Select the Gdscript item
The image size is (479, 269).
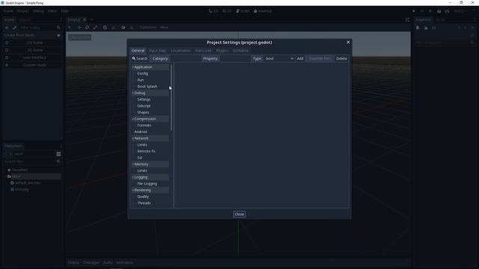(144, 106)
